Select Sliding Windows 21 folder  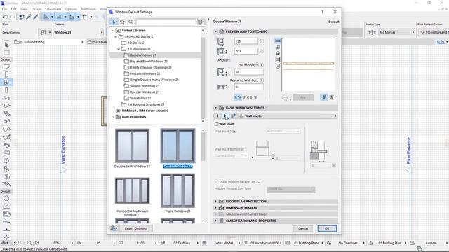[145, 86]
